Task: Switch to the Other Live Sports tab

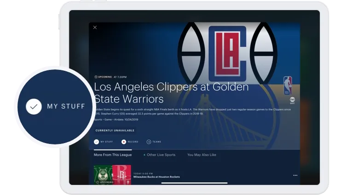Action: [x=159, y=155]
